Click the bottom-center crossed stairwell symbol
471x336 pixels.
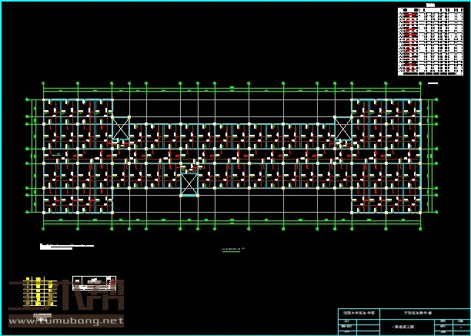point(189,184)
